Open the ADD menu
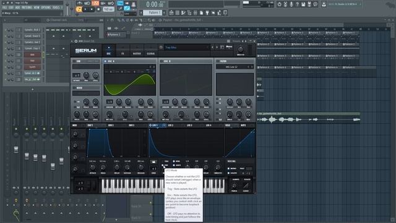Viewport: 396px width, 223px height. coord(17,8)
